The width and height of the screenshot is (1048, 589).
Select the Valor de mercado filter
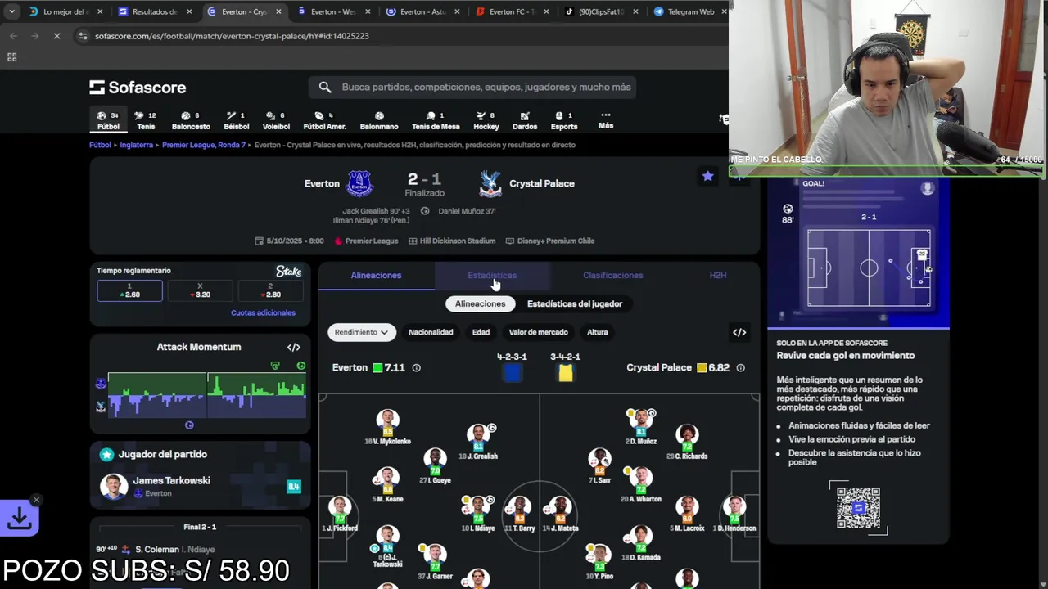538,332
